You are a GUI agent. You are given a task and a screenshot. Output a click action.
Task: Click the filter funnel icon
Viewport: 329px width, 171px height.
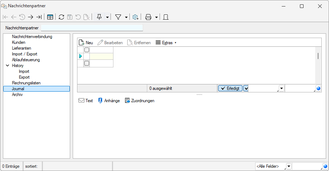click(119, 17)
